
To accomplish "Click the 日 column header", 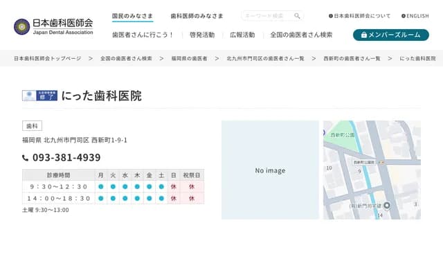I will click(174, 175).
